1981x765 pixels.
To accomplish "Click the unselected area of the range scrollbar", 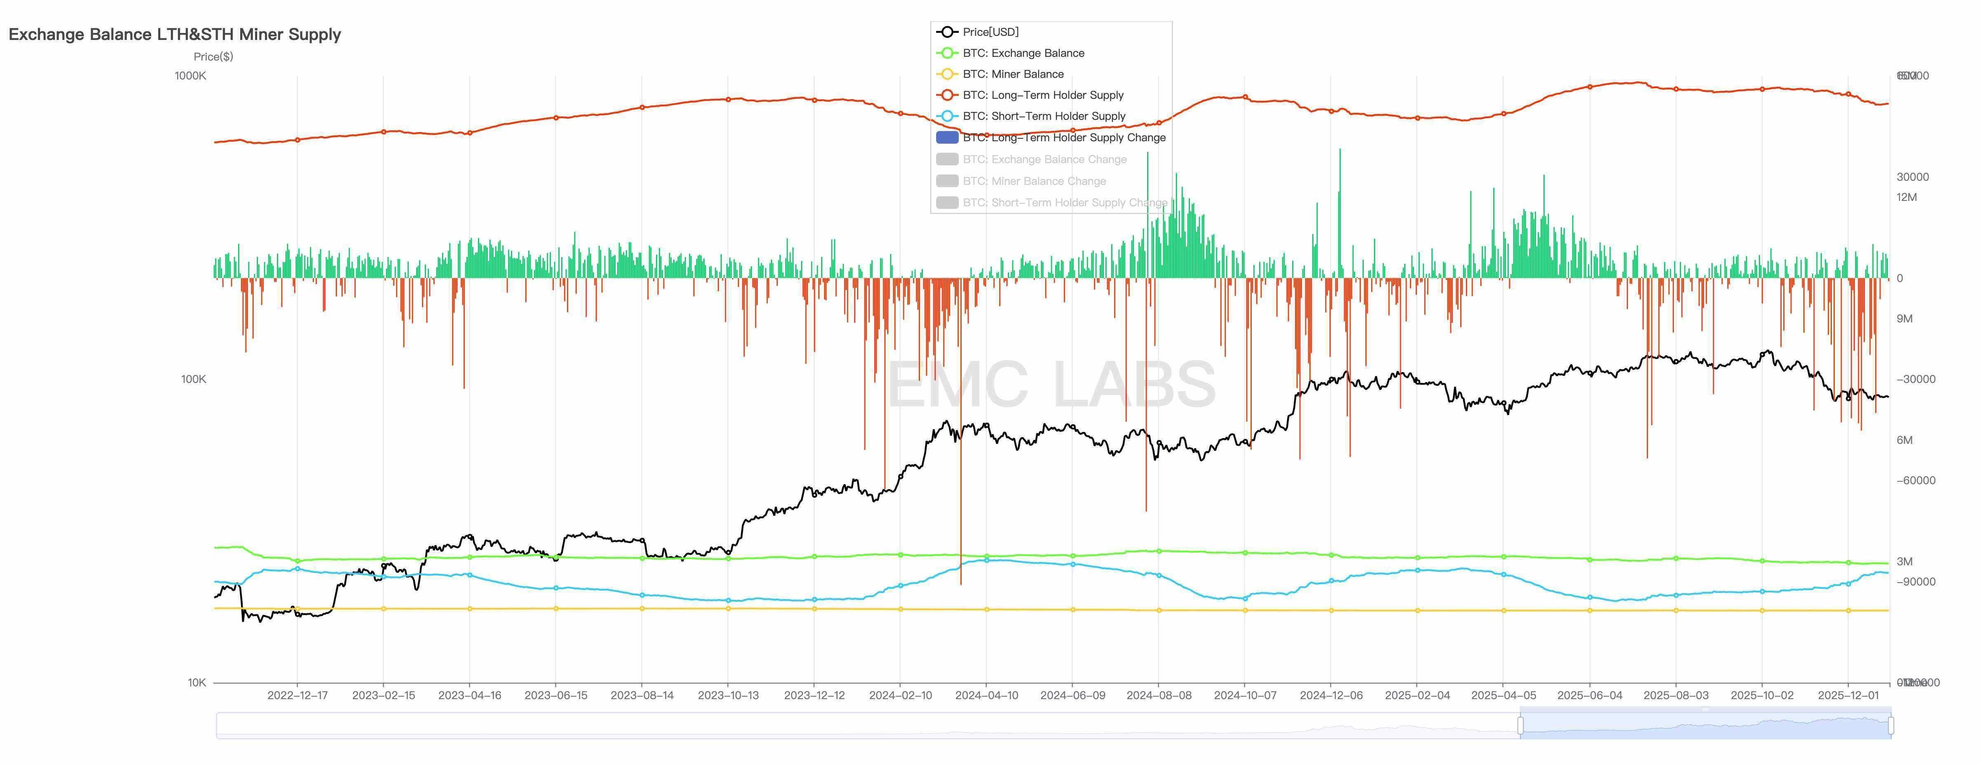I will click(x=846, y=725).
